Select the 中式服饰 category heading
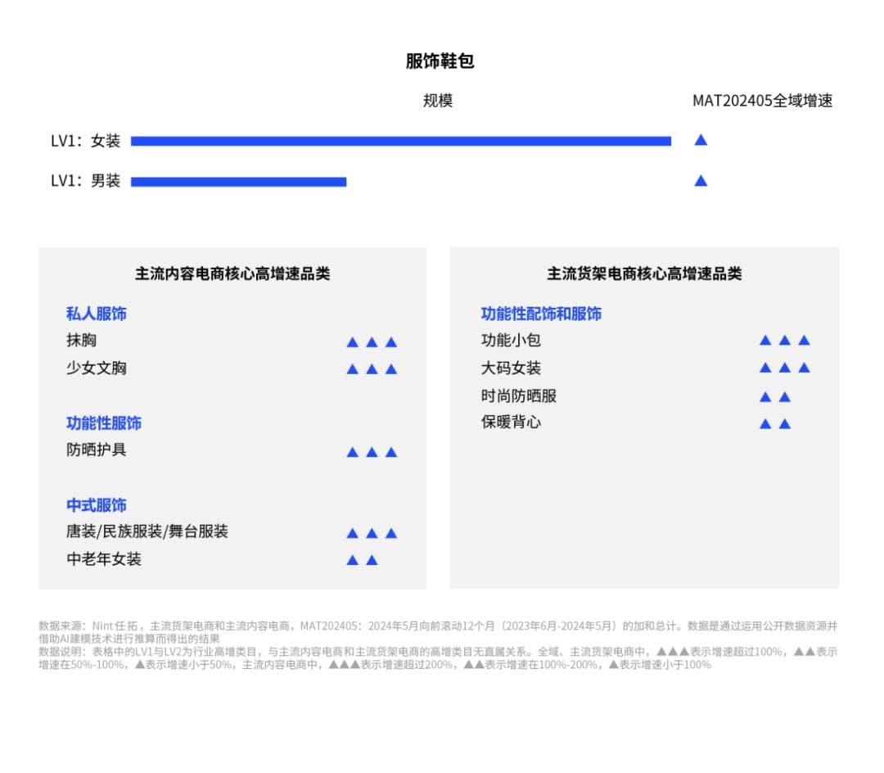This screenshot has width=884, height=773. click(x=96, y=505)
